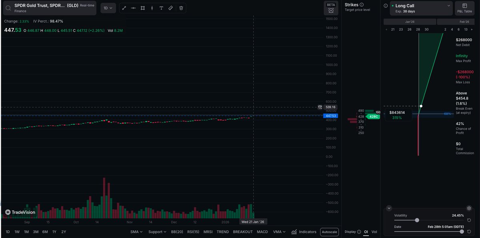Select the rectangle shape drawing tool
The image size is (480, 238).
tap(143, 8)
